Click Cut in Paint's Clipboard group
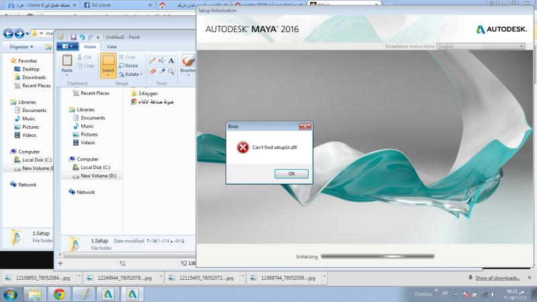 pos(85,57)
